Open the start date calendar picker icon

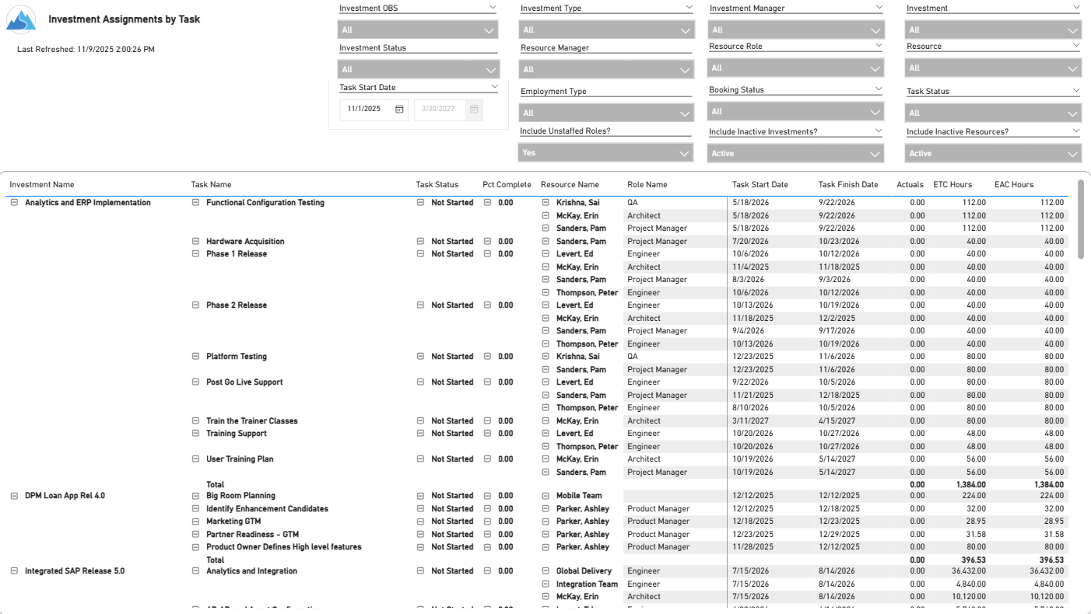pos(399,110)
